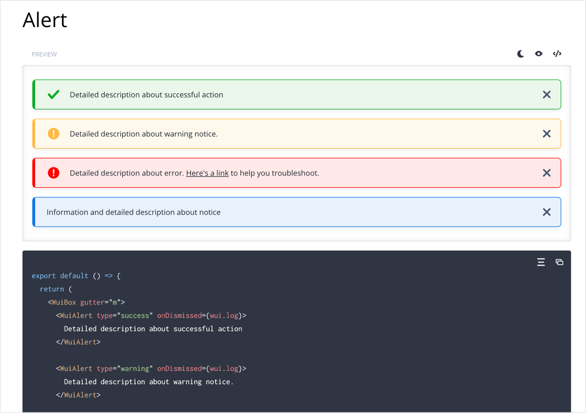Click the information notice message text
This screenshot has height=413, width=586.
point(134,212)
